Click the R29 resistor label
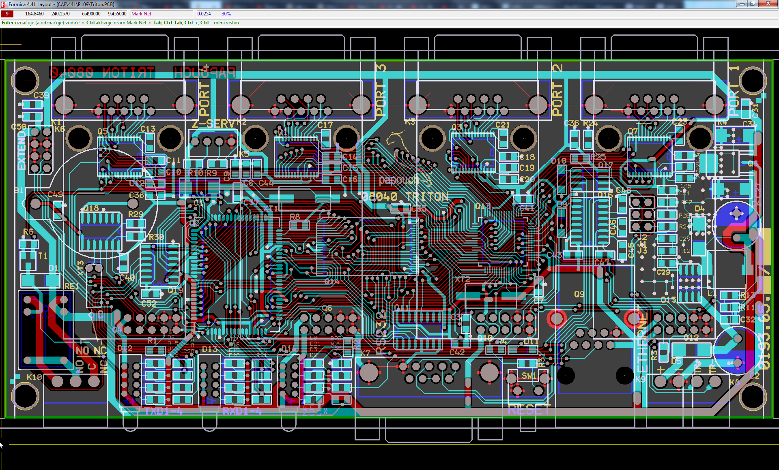 [136, 214]
